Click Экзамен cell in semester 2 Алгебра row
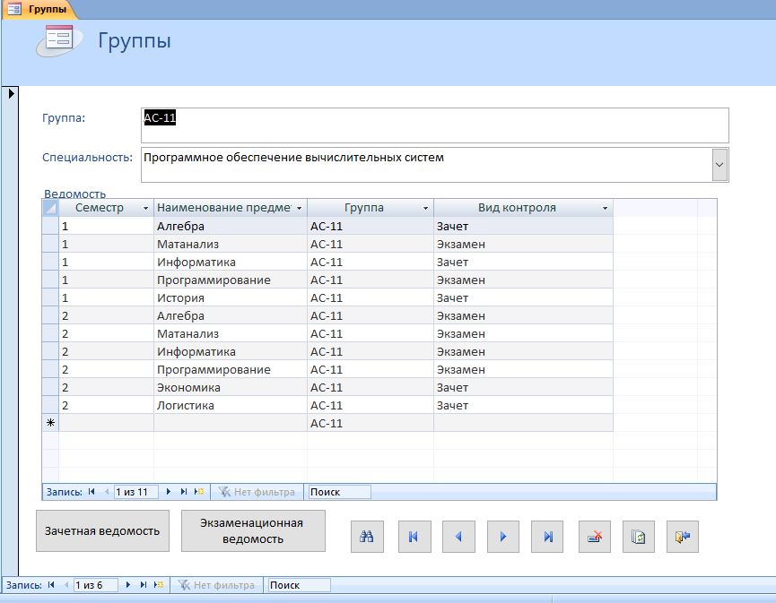The height and width of the screenshot is (603, 776). pyautogui.click(x=523, y=315)
